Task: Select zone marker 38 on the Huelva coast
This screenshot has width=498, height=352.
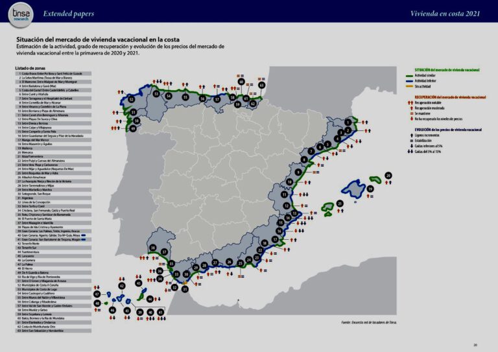Action: (x=153, y=248)
